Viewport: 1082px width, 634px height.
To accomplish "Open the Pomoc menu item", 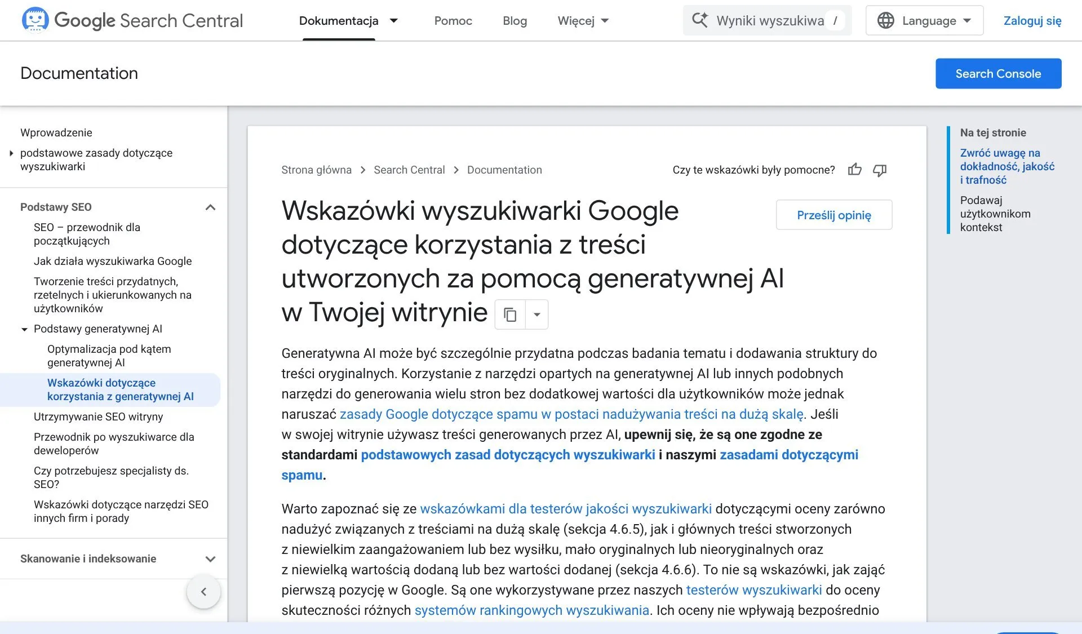I will coord(453,21).
